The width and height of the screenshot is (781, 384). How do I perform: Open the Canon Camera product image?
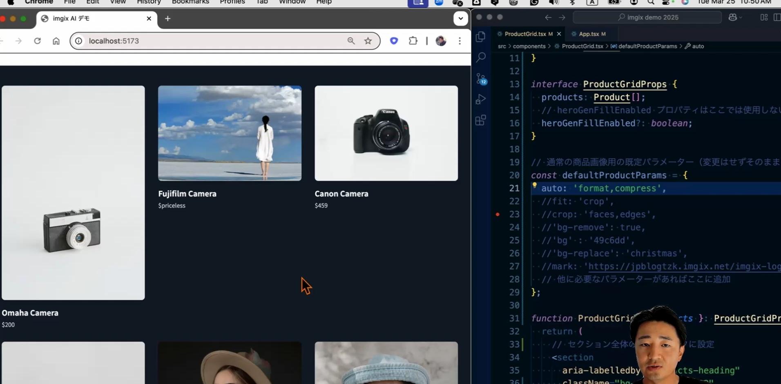[386, 133]
